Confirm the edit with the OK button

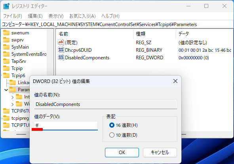(122, 153)
